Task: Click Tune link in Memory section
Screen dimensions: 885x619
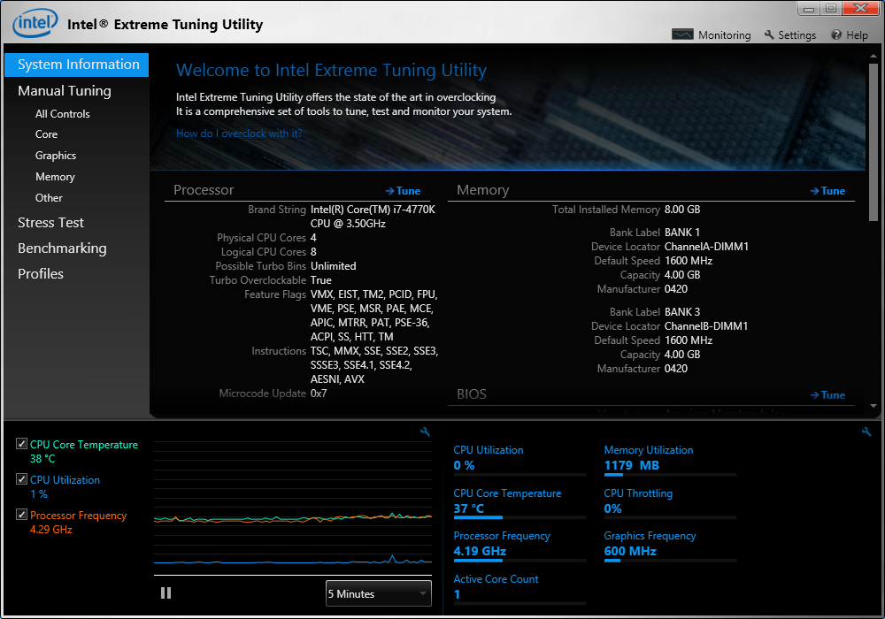Action: (828, 191)
